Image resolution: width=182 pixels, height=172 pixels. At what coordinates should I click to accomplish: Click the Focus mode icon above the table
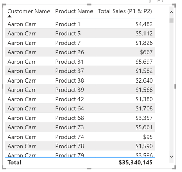click(x=160, y=1)
